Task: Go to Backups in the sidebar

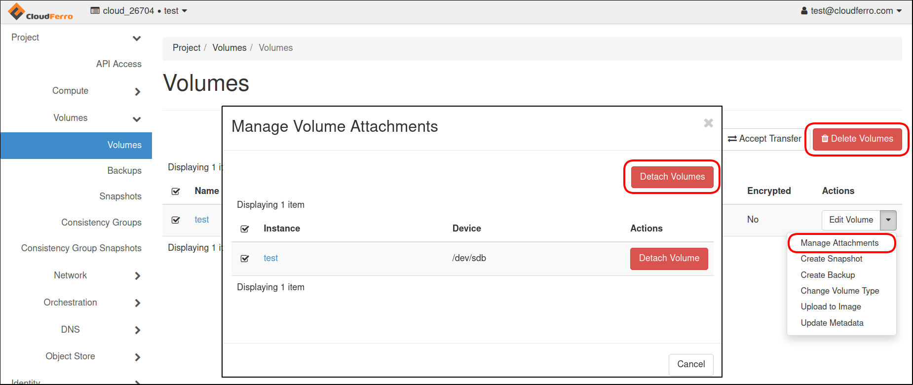Action: point(124,171)
